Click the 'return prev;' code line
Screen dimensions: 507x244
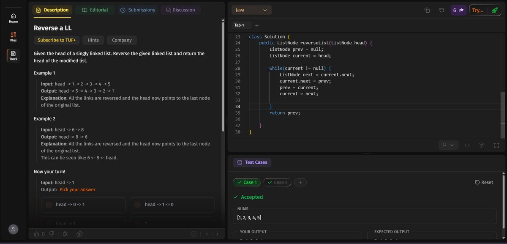(285, 113)
